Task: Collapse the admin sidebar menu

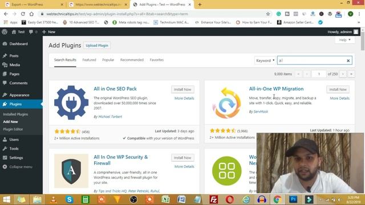Action: point(18,167)
